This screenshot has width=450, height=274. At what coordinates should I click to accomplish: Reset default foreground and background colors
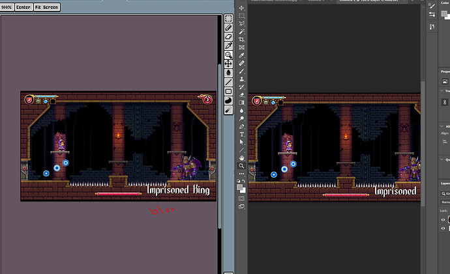238,181
